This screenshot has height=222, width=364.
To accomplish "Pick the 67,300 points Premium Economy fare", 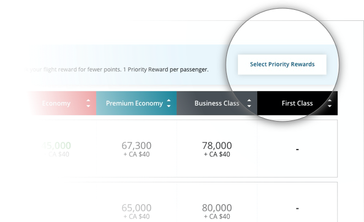I will pyautogui.click(x=137, y=146).
